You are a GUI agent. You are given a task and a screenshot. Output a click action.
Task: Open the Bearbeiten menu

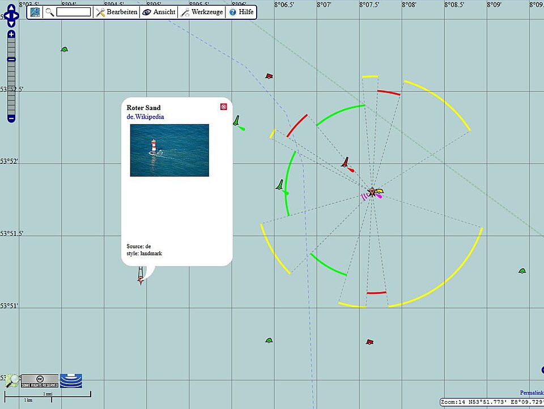(x=117, y=12)
